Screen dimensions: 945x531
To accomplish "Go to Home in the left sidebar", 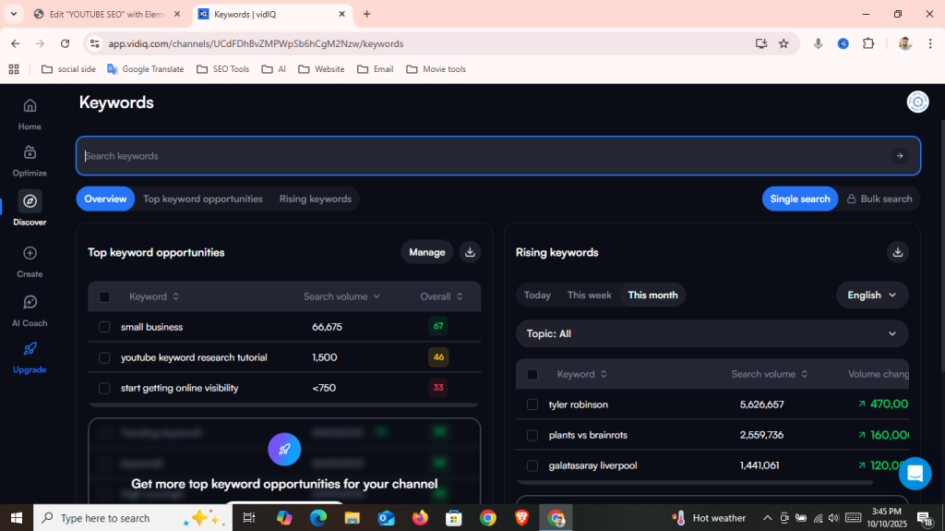I will click(30, 106).
